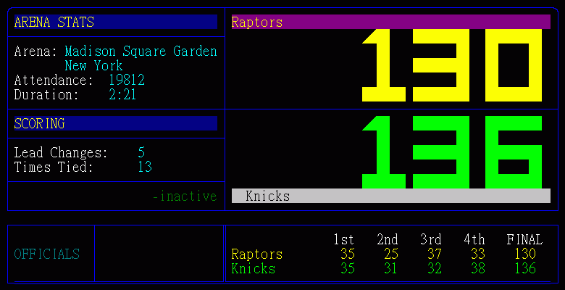Select the ARENA STATS header

tap(116, 22)
